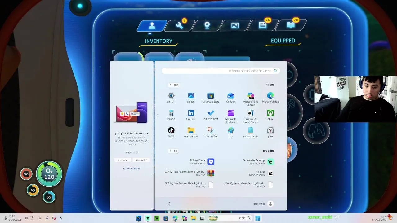The width and height of the screenshot is (397, 223).
Task: Switch to game Databank tab (book icon)
Action: pyautogui.click(x=291, y=26)
